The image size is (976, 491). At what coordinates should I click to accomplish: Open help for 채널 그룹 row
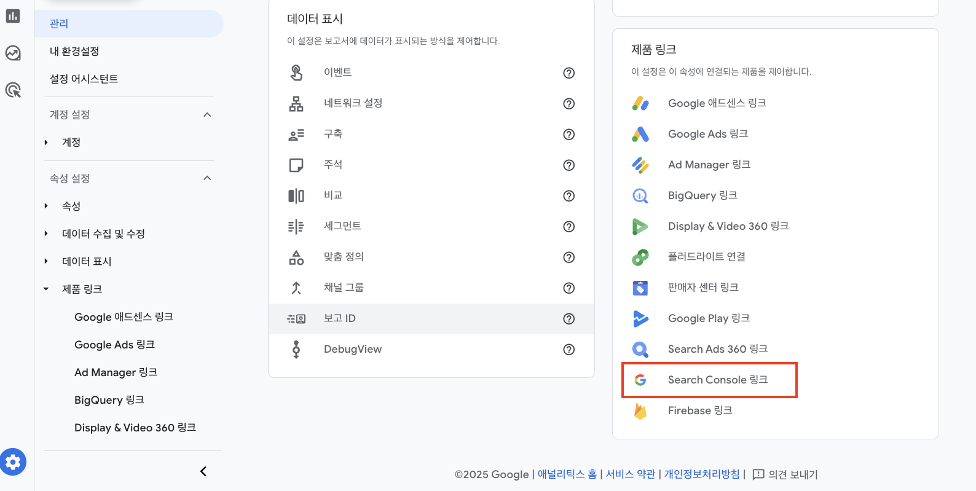click(569, 288)
